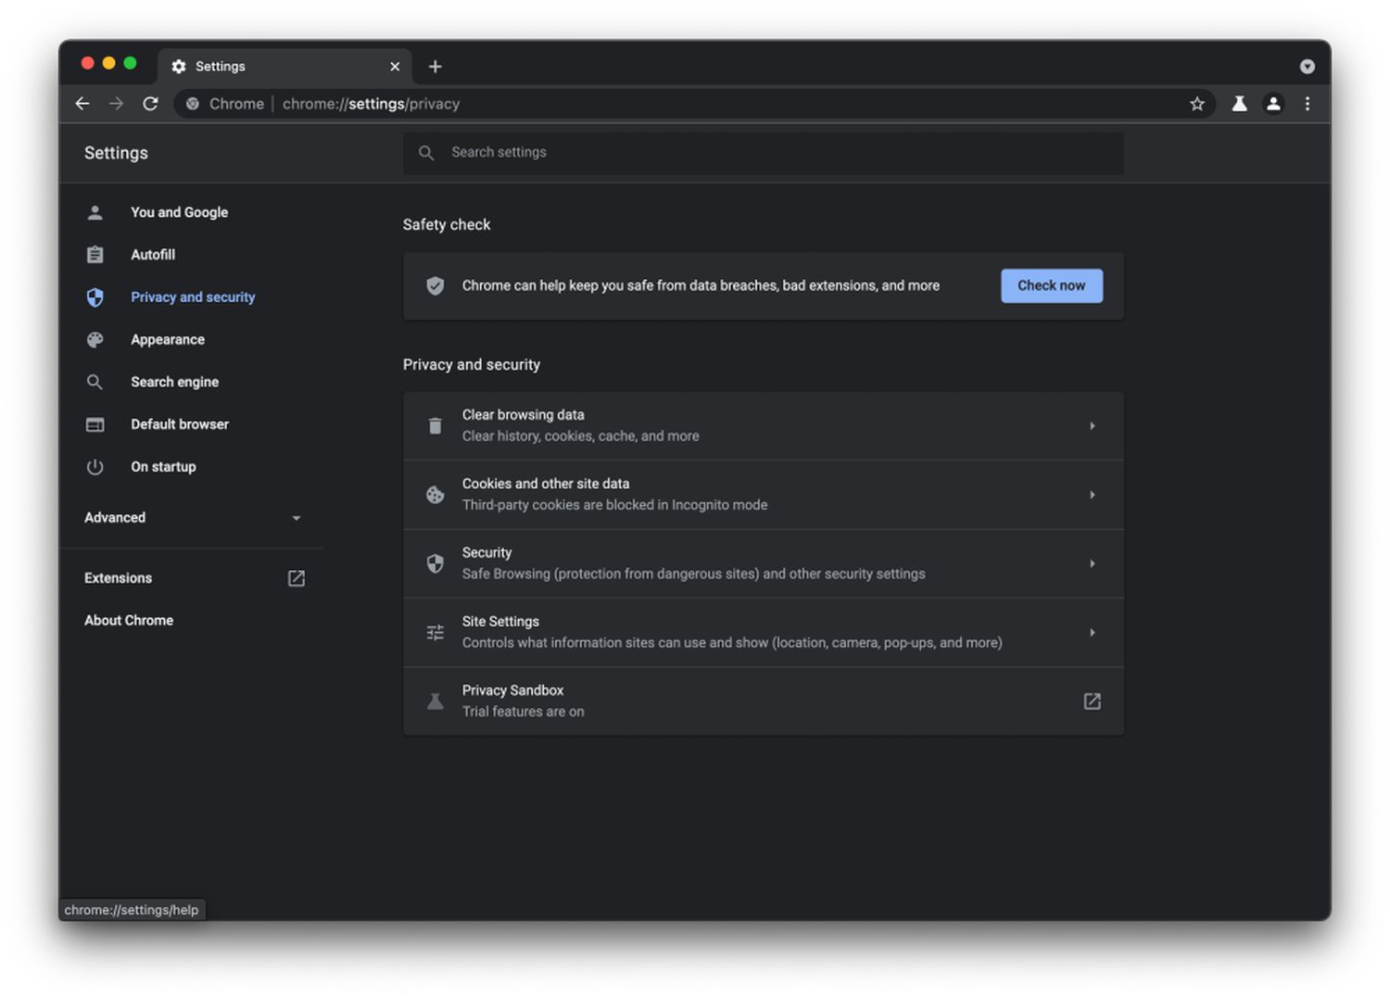This screenshot has height=999, width=1390.
Task: Expand Clear browsing data arrow
Action: [1092, 426]
